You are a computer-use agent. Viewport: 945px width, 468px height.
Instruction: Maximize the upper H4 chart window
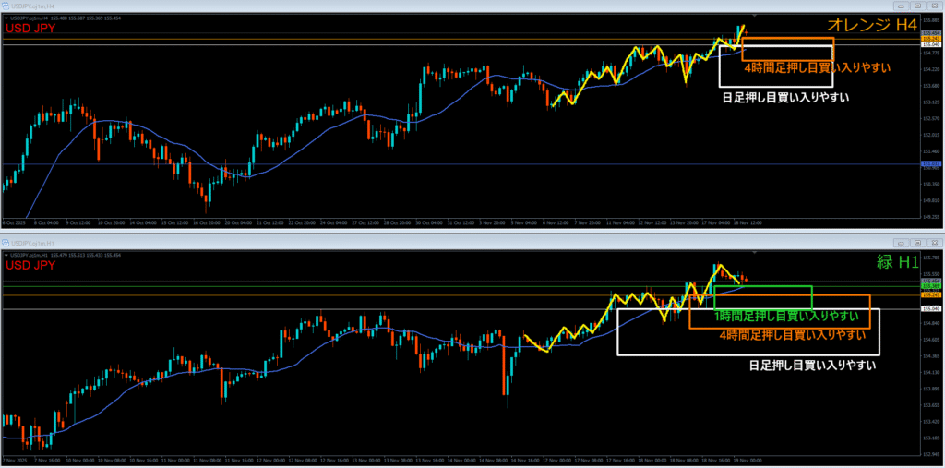coord(916,6)
